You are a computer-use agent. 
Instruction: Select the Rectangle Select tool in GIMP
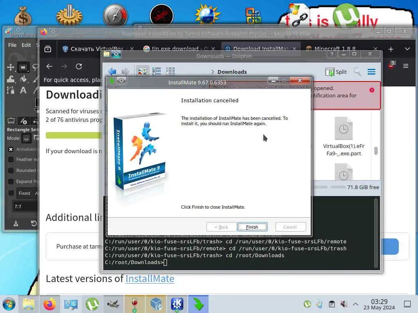click(23, 67)
